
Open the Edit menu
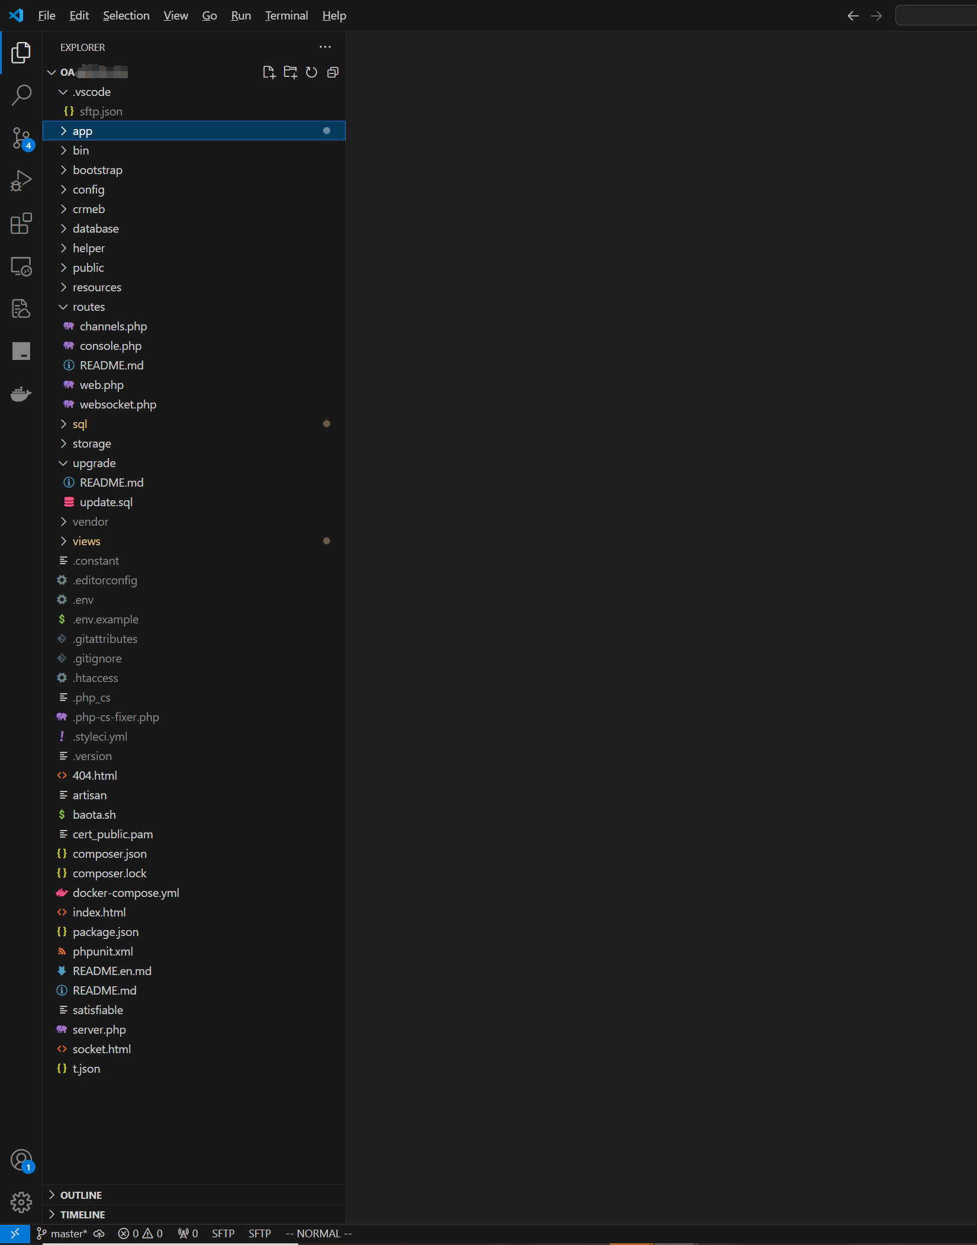[79, 15]
